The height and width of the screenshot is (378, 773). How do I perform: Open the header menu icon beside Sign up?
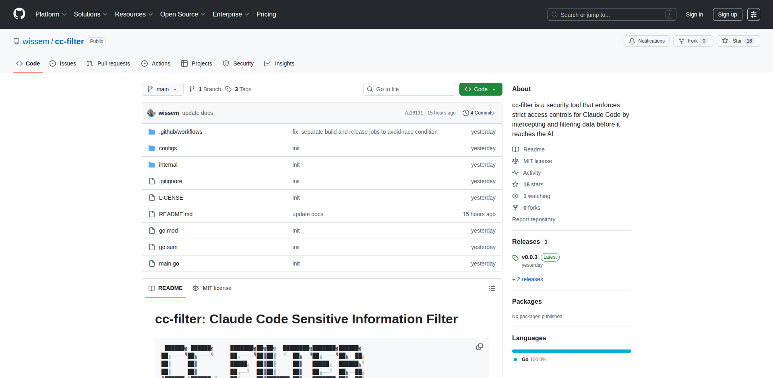coord(754,14)
